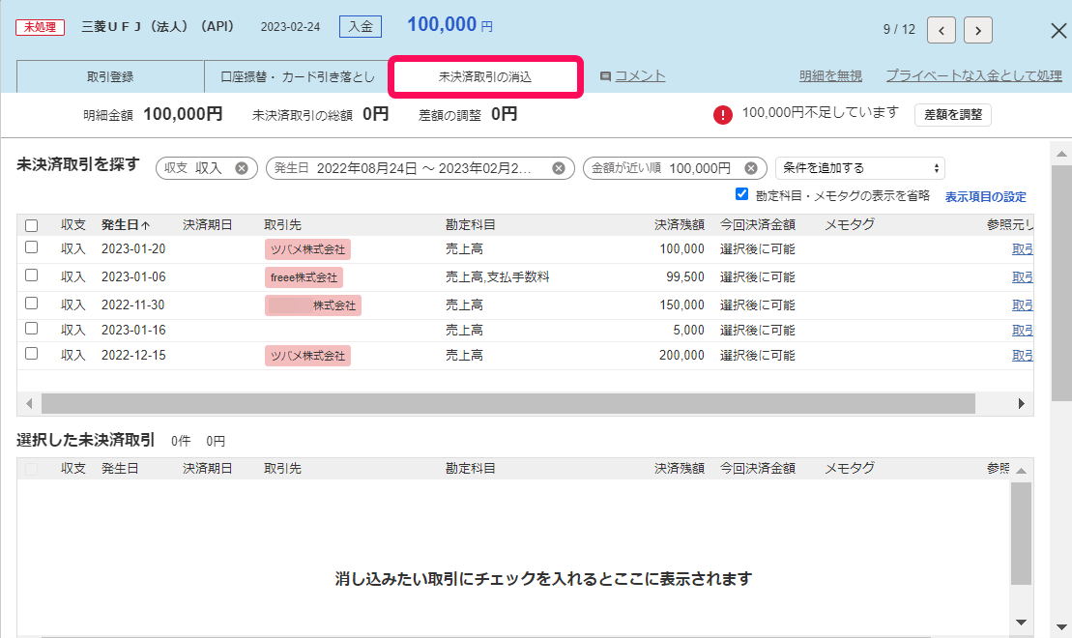This screenshot has height=638, width=1072.
Task: Remove the 発生日 date range filter chip
Action: coord(559,168)
